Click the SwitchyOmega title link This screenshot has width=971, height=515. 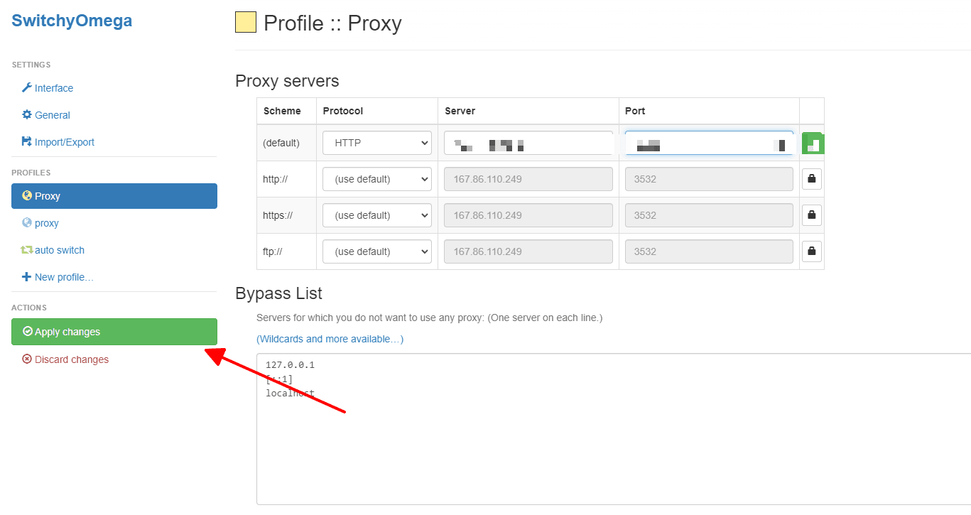tap(72, 21)
